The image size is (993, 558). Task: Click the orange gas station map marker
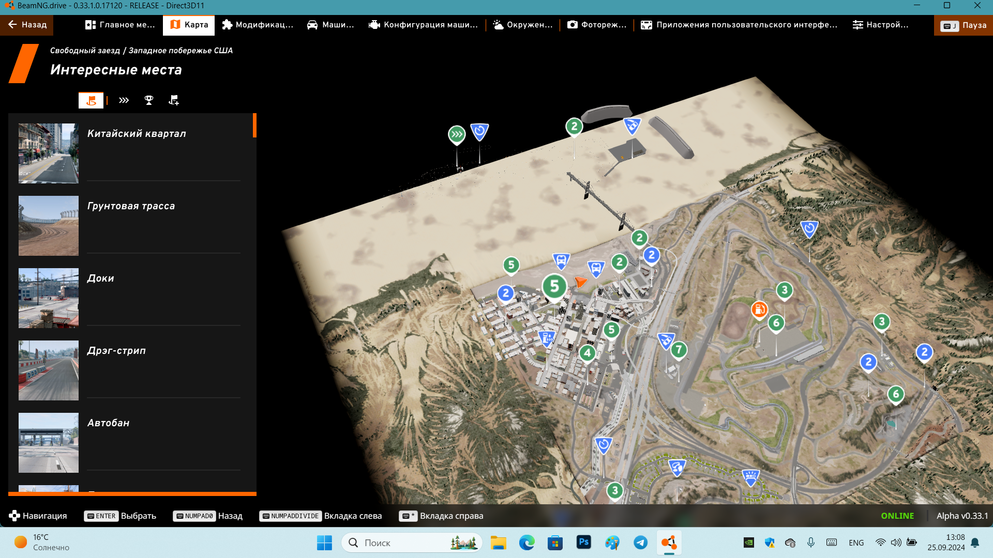(759, 309)
